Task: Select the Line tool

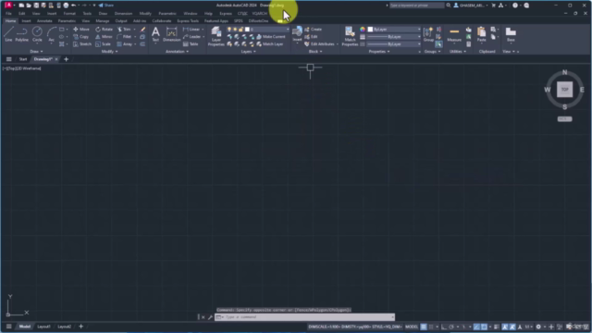Action: point(8,34)
